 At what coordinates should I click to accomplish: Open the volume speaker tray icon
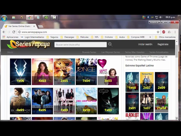tap(161, 17)
